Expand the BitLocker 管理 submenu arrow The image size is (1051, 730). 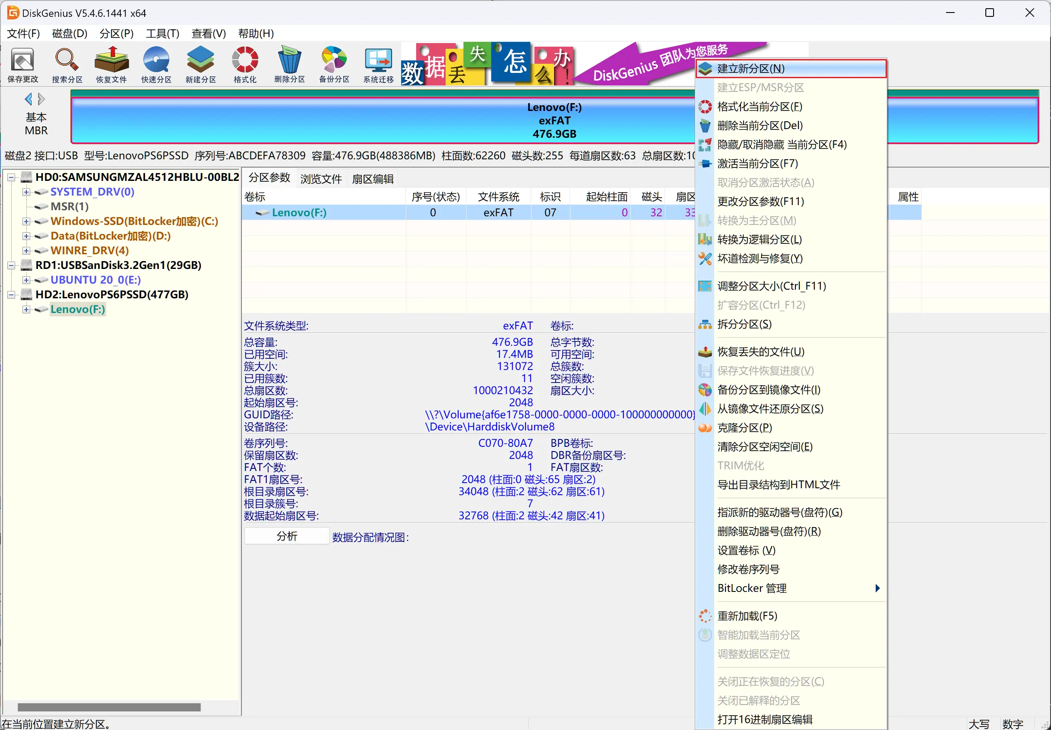pyautogui.click(x=877, y=588)
